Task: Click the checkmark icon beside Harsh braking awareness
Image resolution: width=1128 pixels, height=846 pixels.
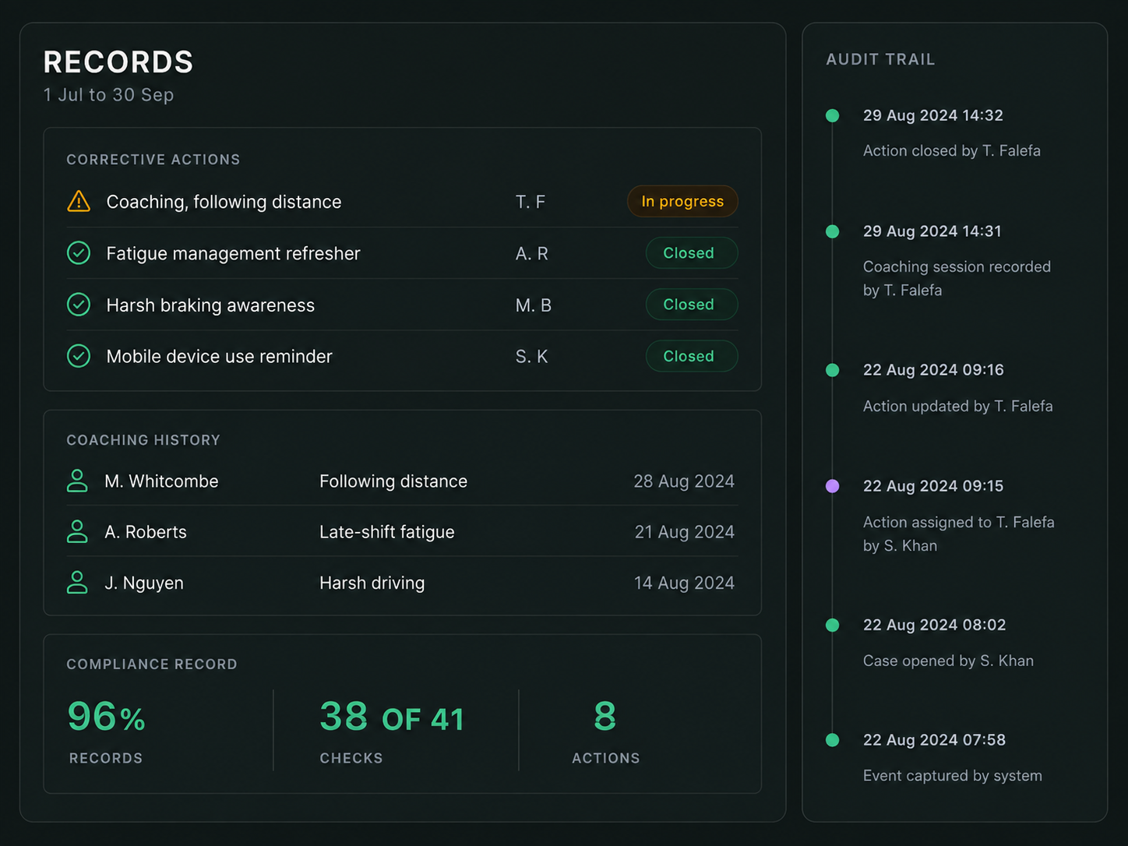Action: (79, 305)
